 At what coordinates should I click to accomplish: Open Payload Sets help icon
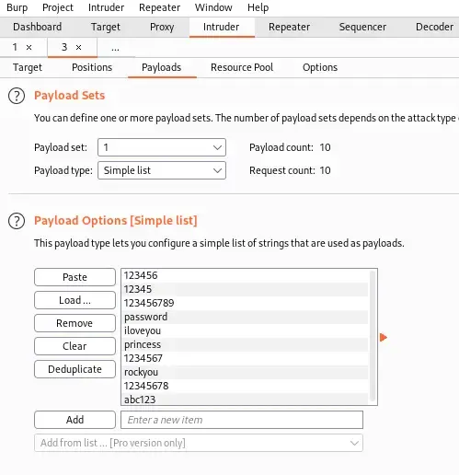coord(17,96)
